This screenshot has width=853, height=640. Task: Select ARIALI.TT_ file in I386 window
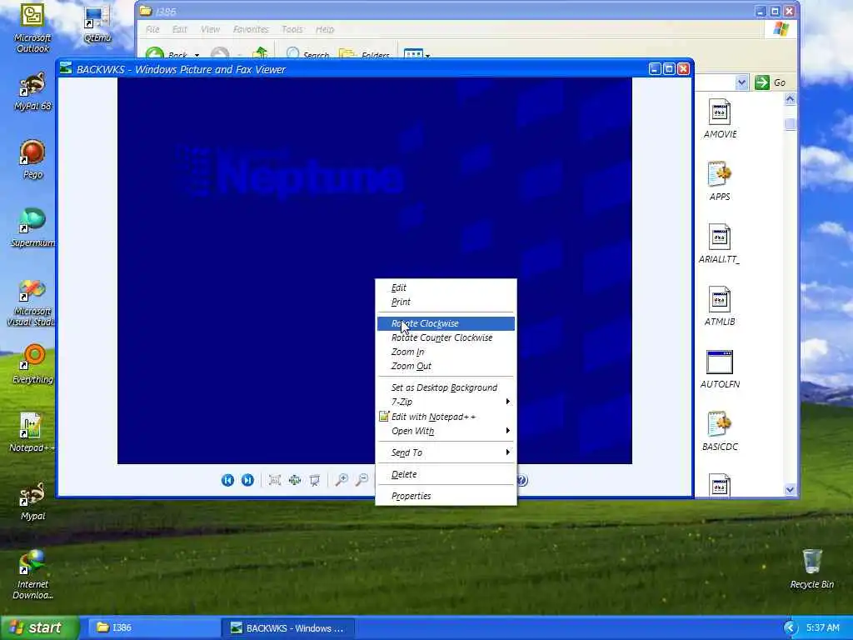coord(720,244)
